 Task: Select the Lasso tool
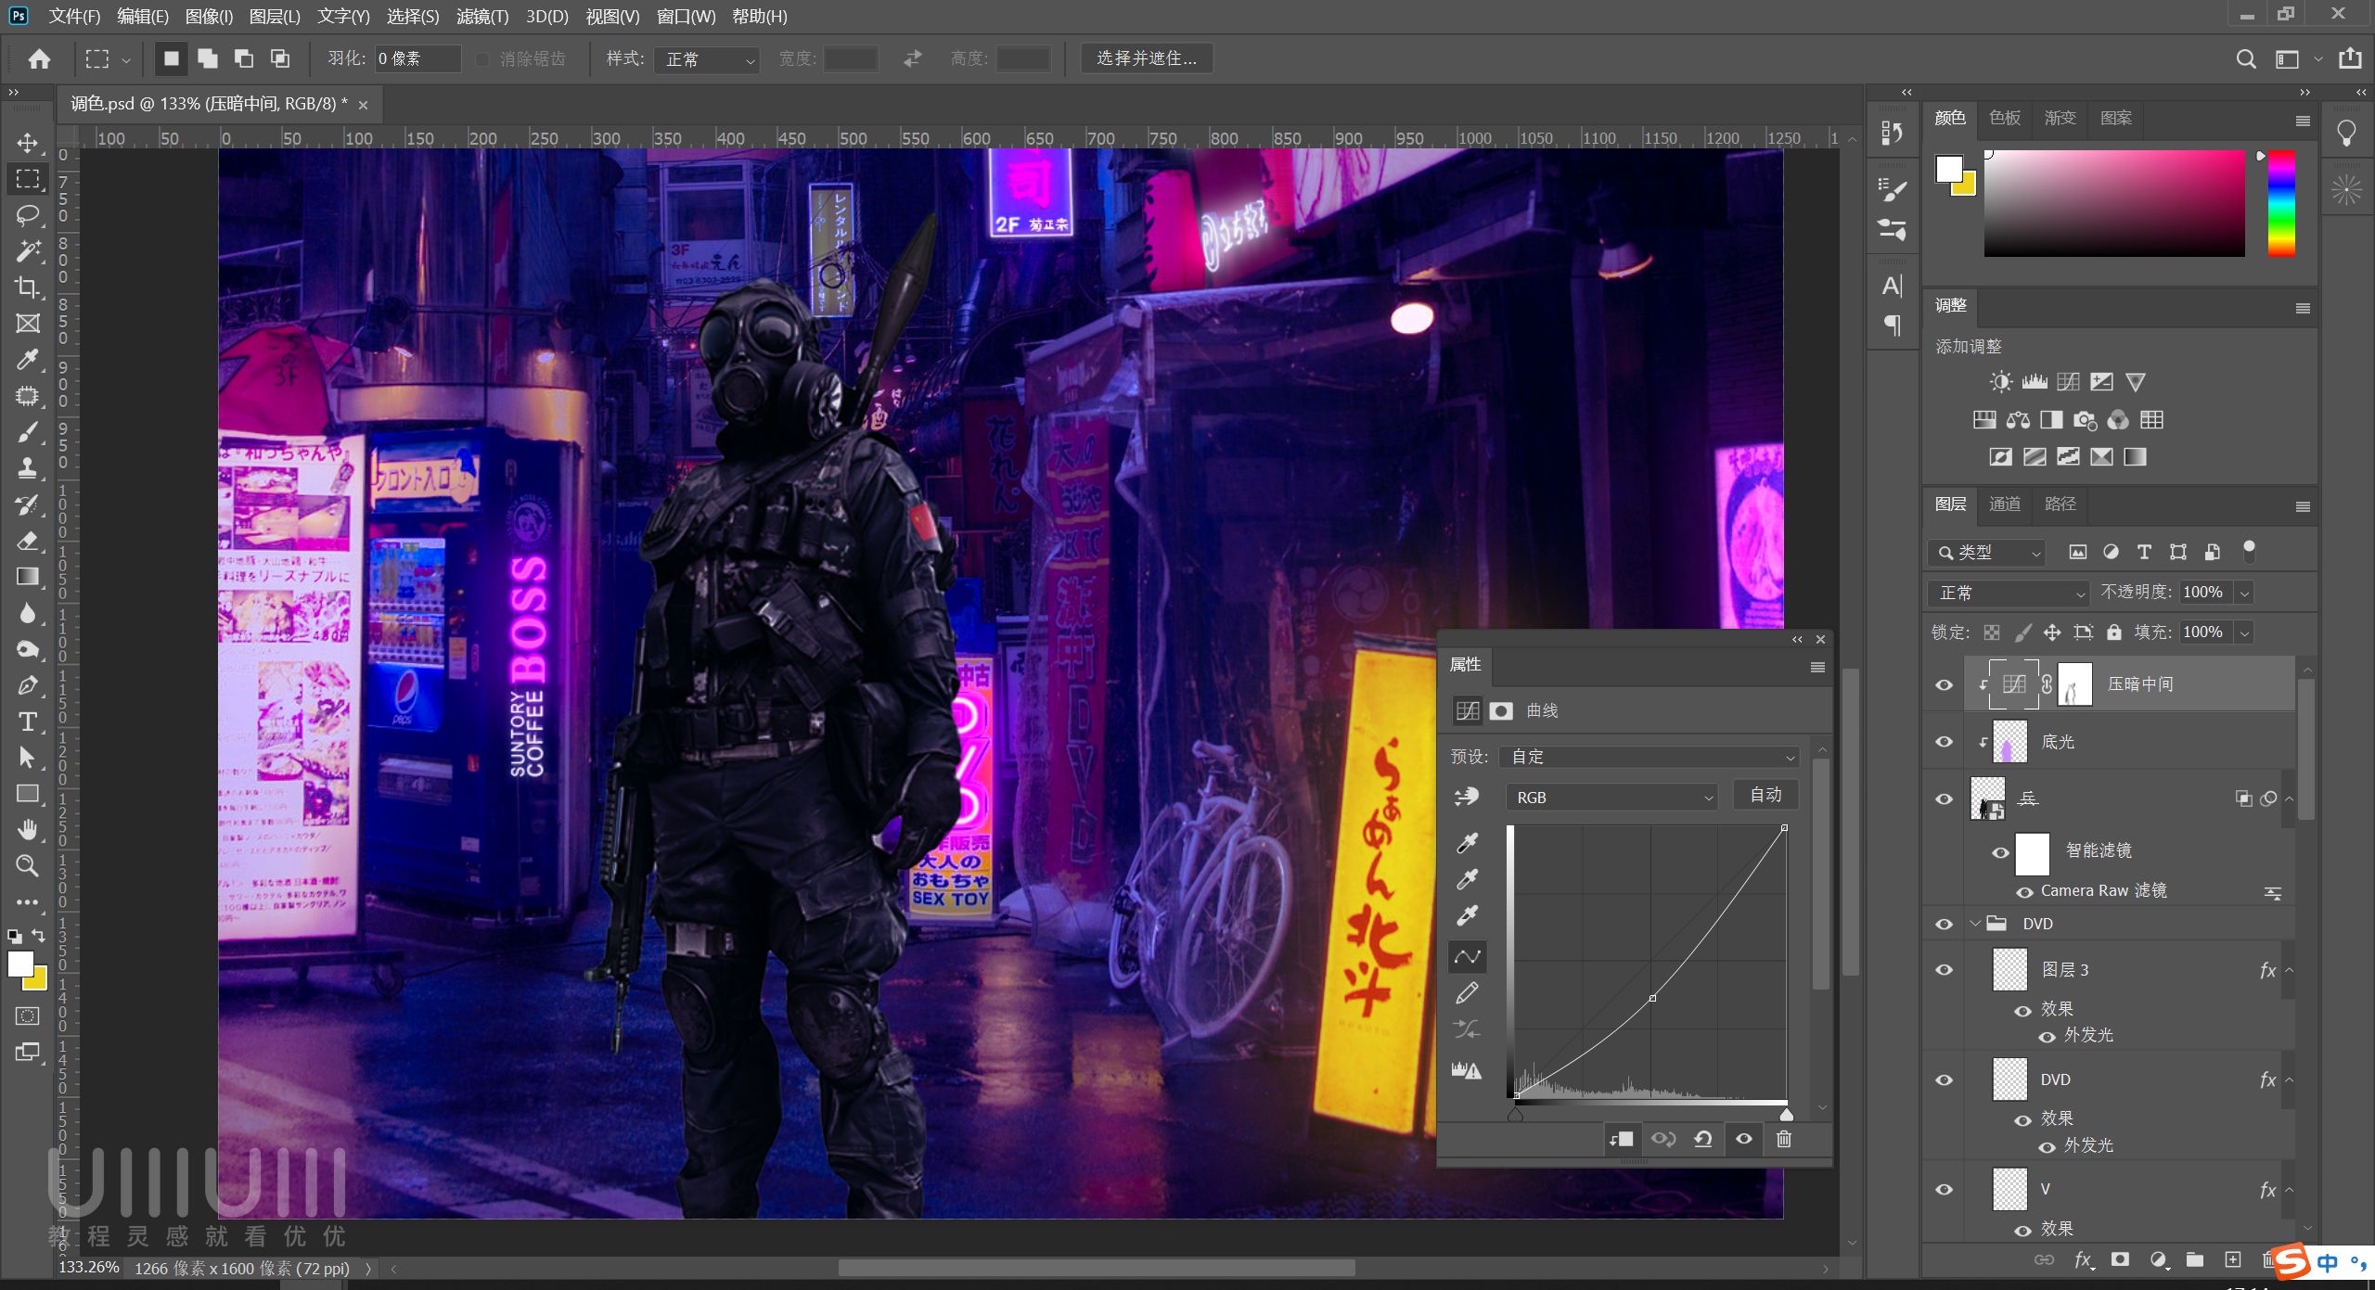[28, 215]
